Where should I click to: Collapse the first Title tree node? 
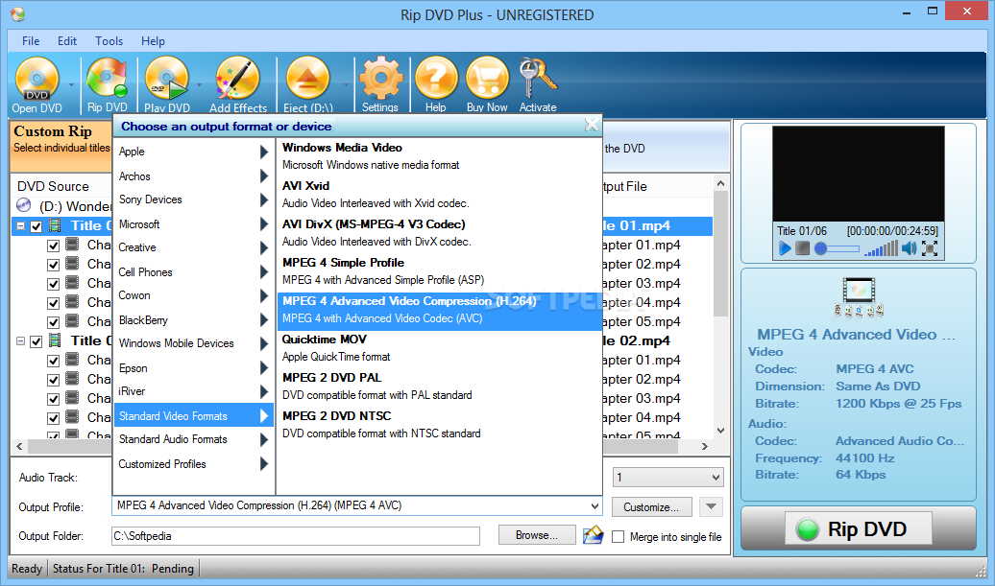point(20,225)
